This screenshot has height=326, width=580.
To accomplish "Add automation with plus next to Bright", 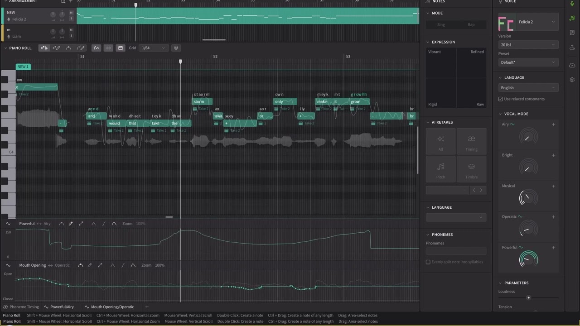I will click(553, 155).
